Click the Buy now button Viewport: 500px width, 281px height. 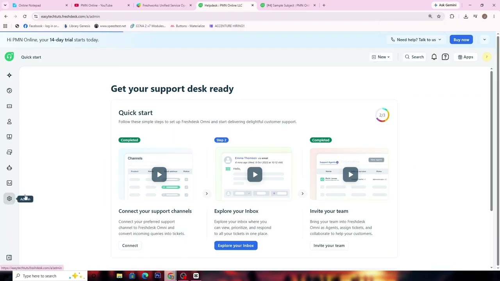[x=461, y=40]
